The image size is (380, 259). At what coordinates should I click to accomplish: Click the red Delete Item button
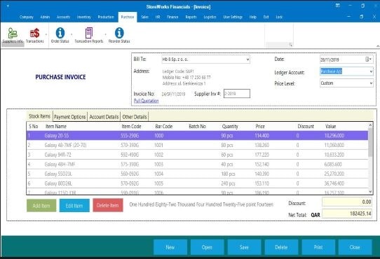click(107, 205)
